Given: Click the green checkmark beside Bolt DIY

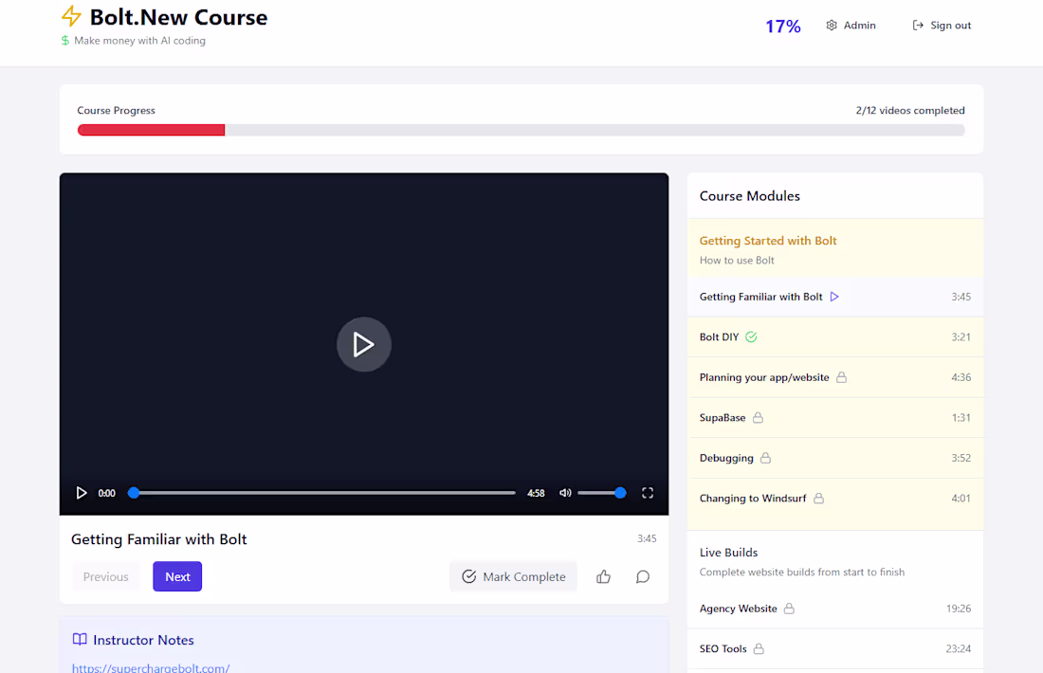Looking at the screenshot, I should [751, 336].
